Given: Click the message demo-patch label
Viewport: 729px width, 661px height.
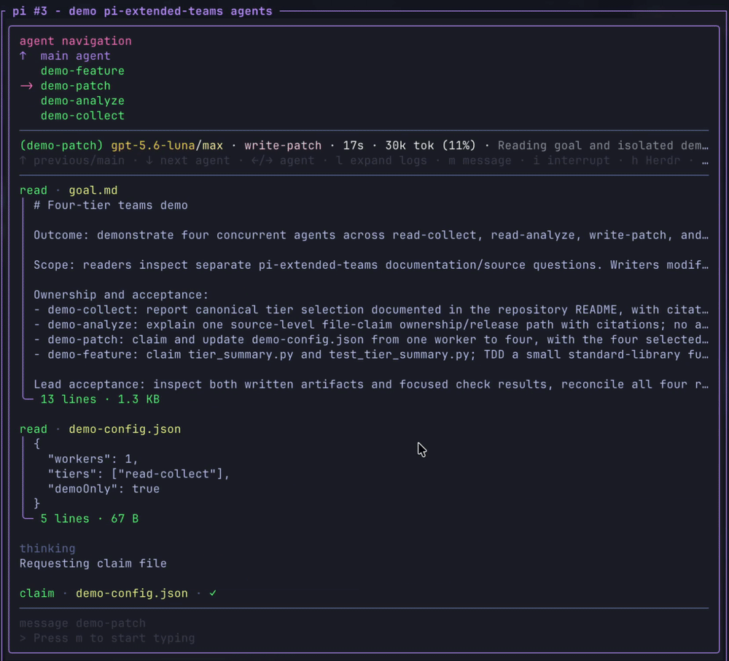Looking at the screenshot, I should tap(82, 623).
